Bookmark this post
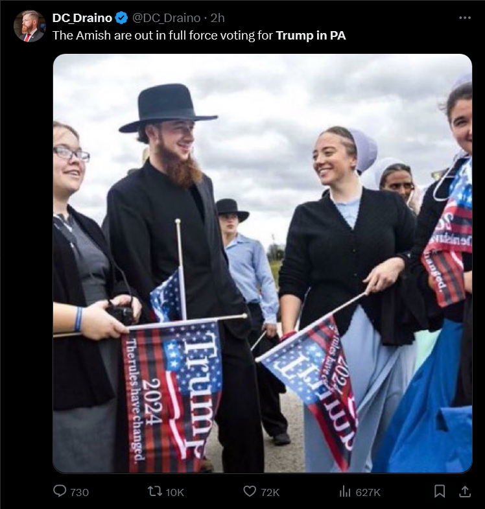 tap(440, 491)
